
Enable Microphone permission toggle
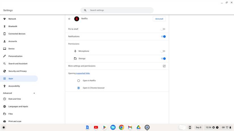click(x=163, y=51)
